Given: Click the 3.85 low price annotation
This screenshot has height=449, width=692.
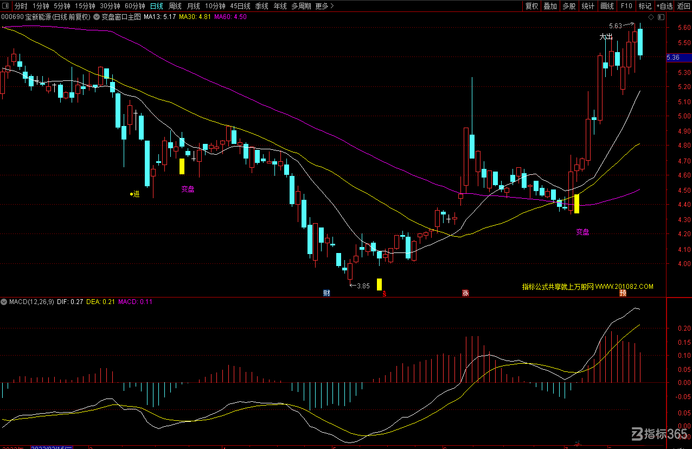Looking at the screenshot, I should pos(363,286).
